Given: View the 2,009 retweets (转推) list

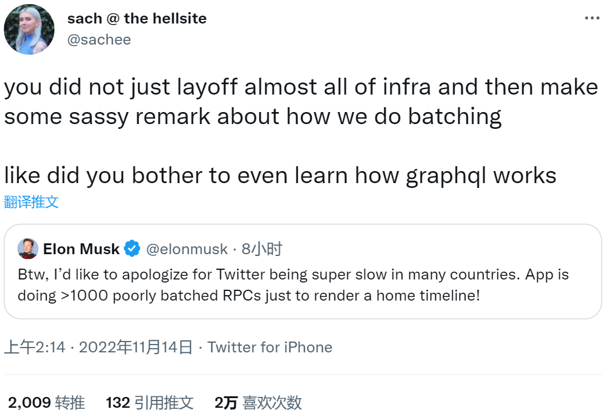Looking at the screenshot, I should click(46, 402).
